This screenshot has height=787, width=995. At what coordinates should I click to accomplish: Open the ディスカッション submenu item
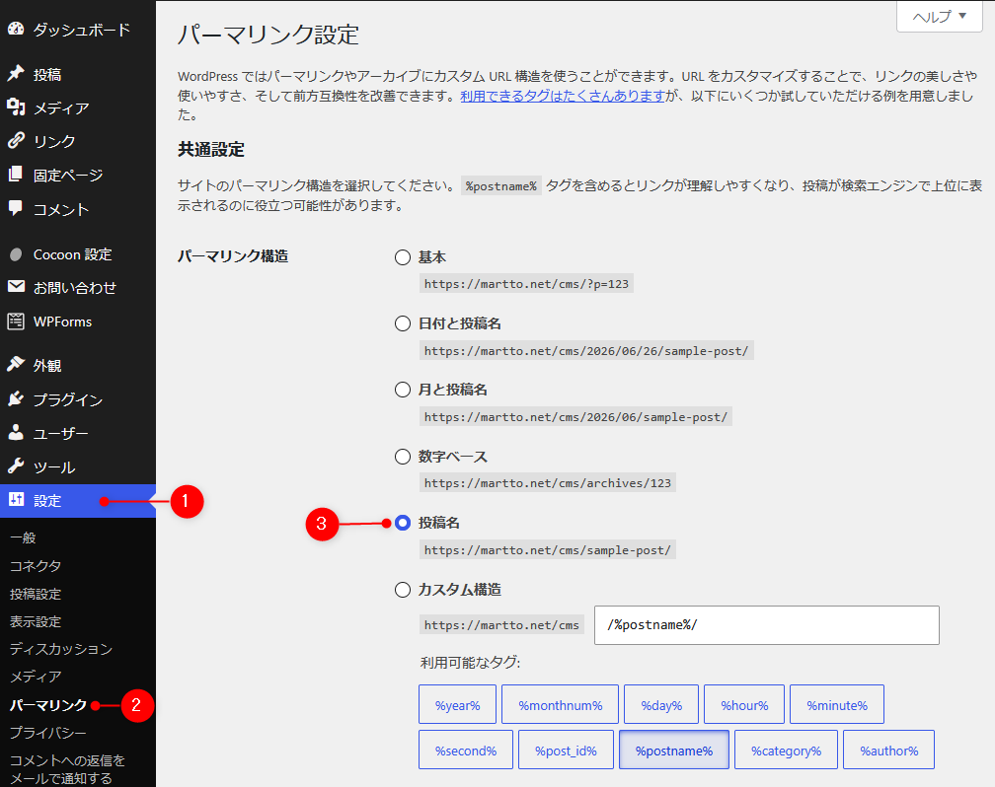(61, 649)
